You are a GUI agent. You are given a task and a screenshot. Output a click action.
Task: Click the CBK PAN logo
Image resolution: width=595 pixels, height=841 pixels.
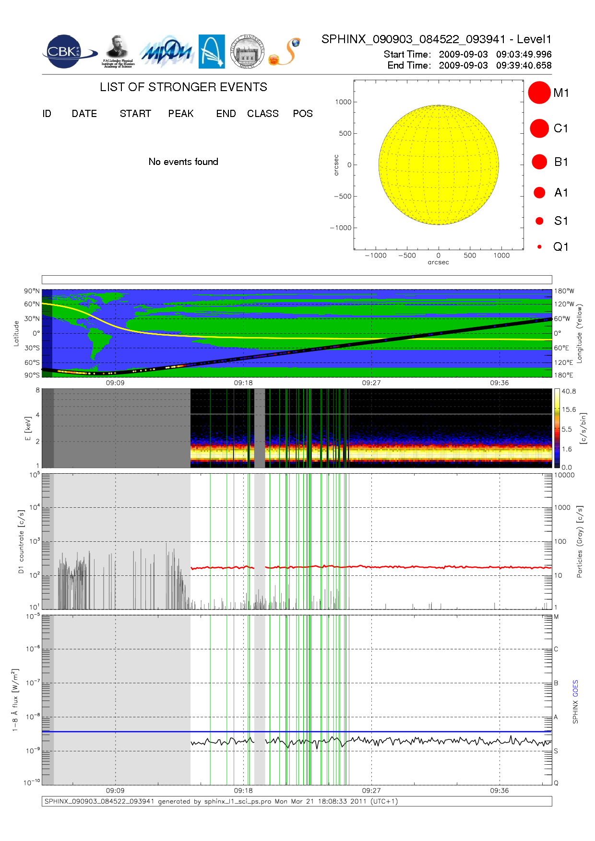click(x=68, y=52)
